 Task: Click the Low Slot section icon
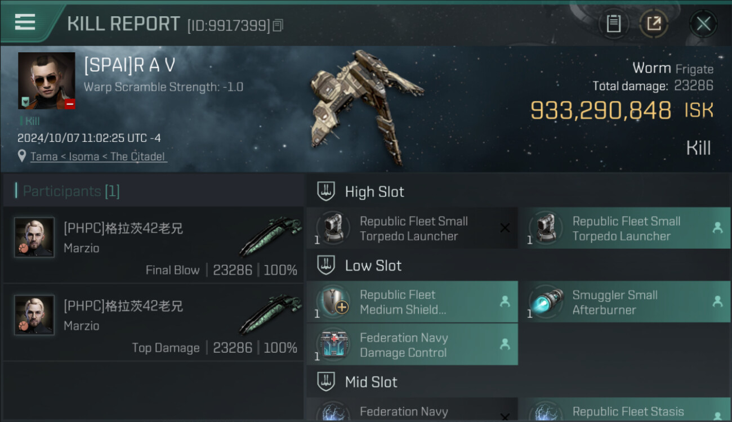(x=326, y=265)
